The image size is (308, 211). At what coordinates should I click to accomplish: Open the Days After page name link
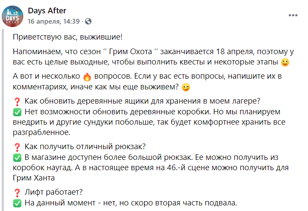tap(47, 11)
